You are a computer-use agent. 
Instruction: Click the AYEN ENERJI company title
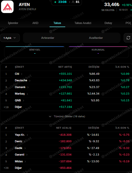[x=27, y=9]
